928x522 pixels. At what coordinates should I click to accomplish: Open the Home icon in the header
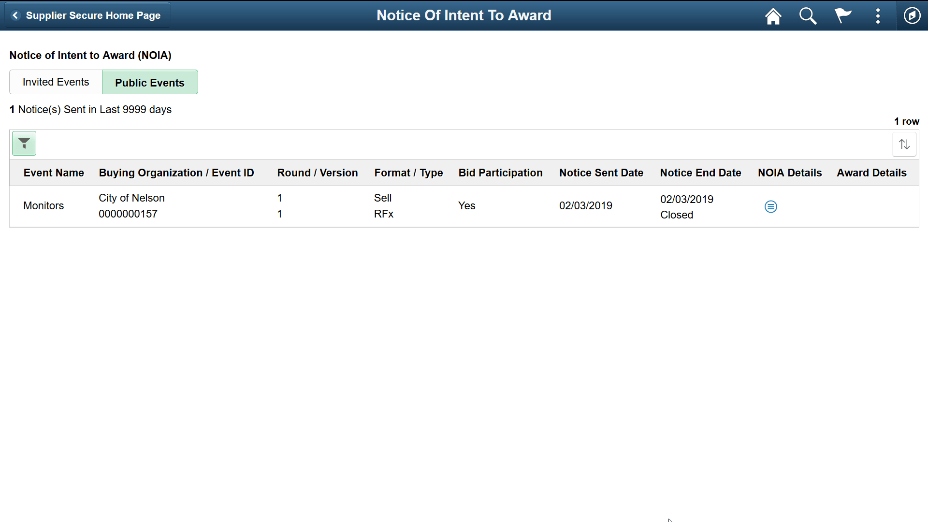pos(772,15)
